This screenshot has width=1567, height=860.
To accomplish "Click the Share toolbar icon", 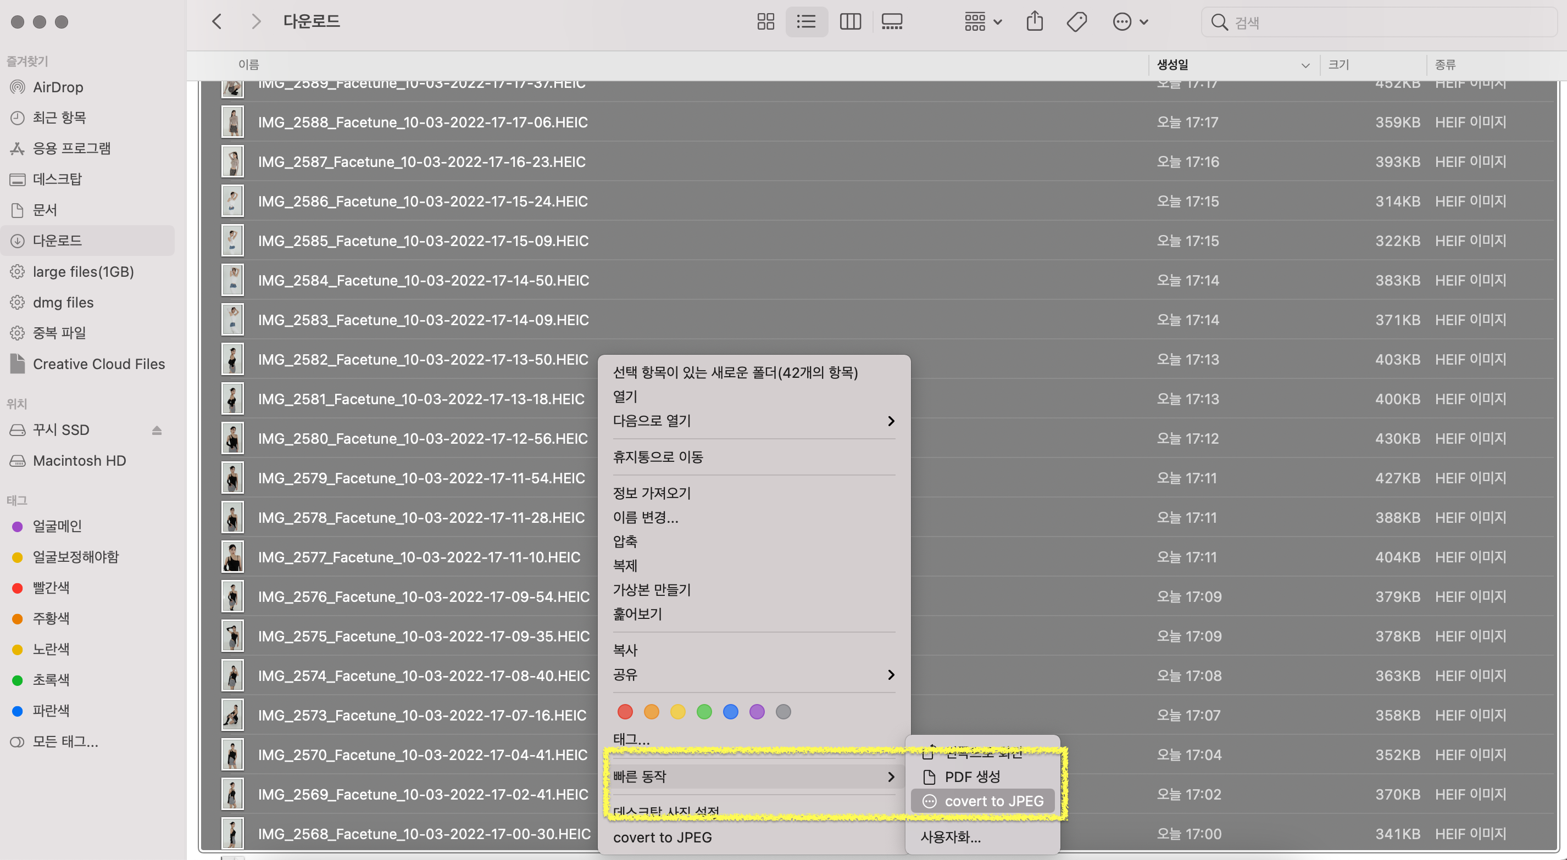I will 1034,22.
